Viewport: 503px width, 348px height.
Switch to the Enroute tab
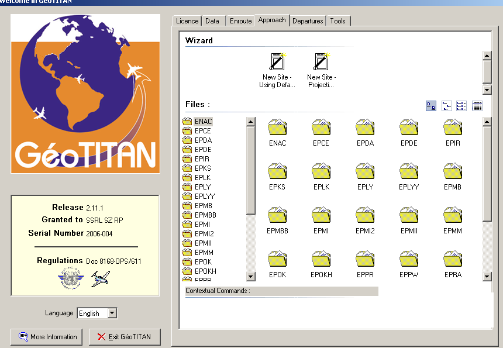pos(240,21)
